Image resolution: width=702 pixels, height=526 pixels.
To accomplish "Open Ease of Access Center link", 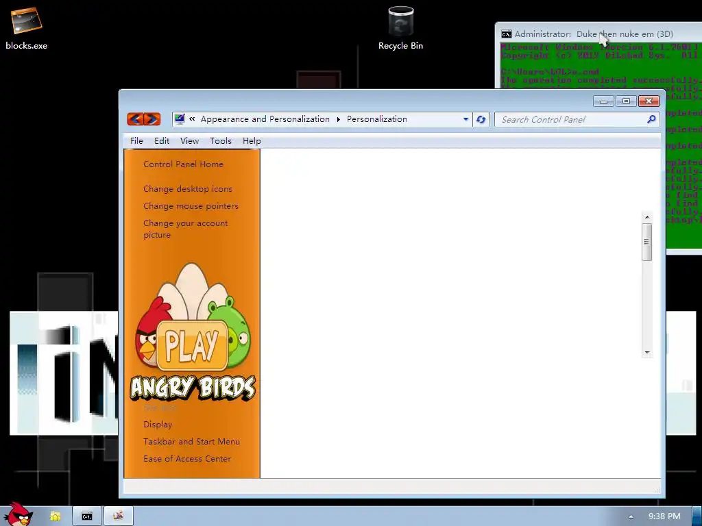I will 187,458.
